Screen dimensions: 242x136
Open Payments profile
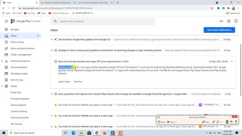tap(20, 117)
